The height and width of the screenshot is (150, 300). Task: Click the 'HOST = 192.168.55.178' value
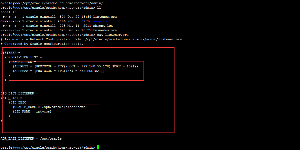pyautogui.click(x=88, y=67)
